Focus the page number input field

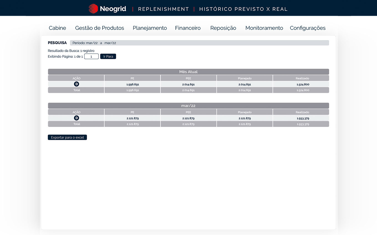click(x=91, y=56)
